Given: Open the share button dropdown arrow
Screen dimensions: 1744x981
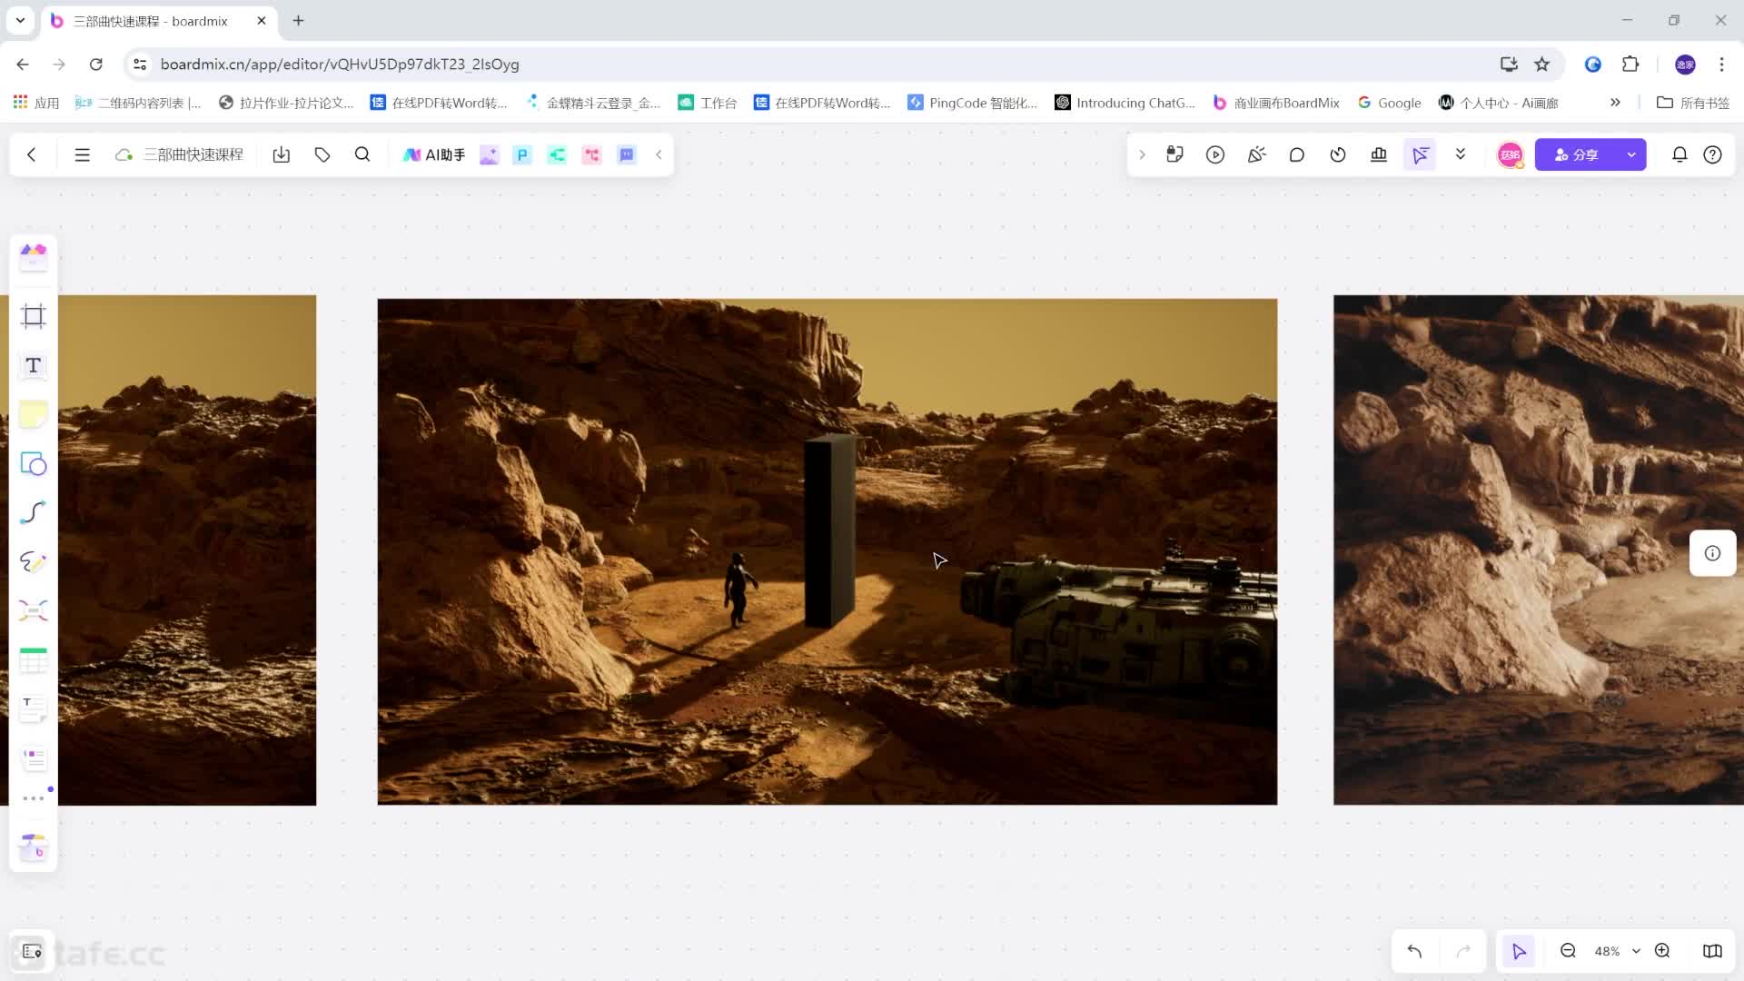Looking at the screenshot, I should 1631,155.
